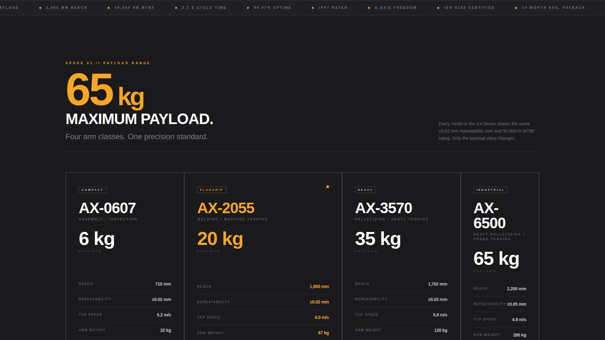The width and height of the screenshot is (605, 340).
Task: Select the AX-0607 model heading
Action: (x=107, y=208)
